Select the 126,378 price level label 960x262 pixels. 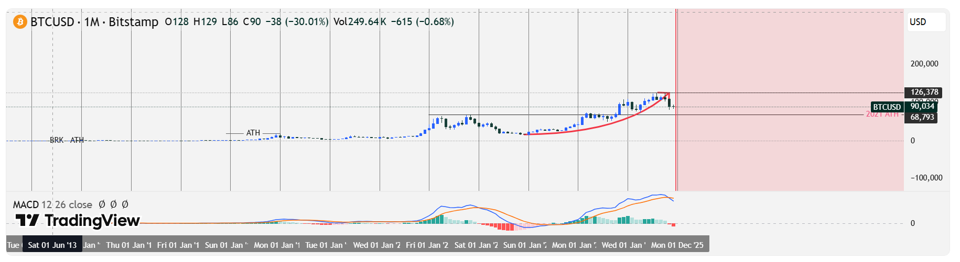click(x=924, y=93)
